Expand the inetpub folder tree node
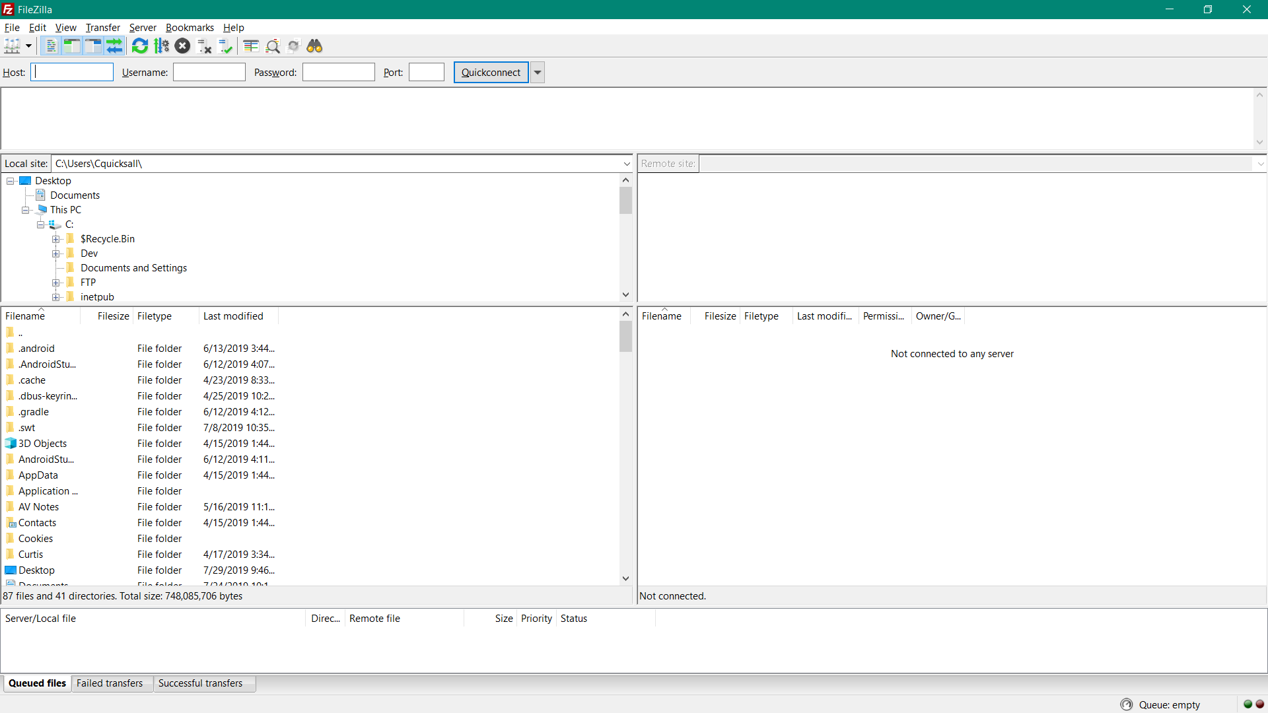This screenshot has height=713, width=1268. [56, 297]
